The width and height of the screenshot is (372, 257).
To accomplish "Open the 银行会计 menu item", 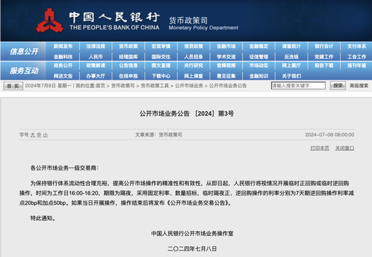I will 324,46.
